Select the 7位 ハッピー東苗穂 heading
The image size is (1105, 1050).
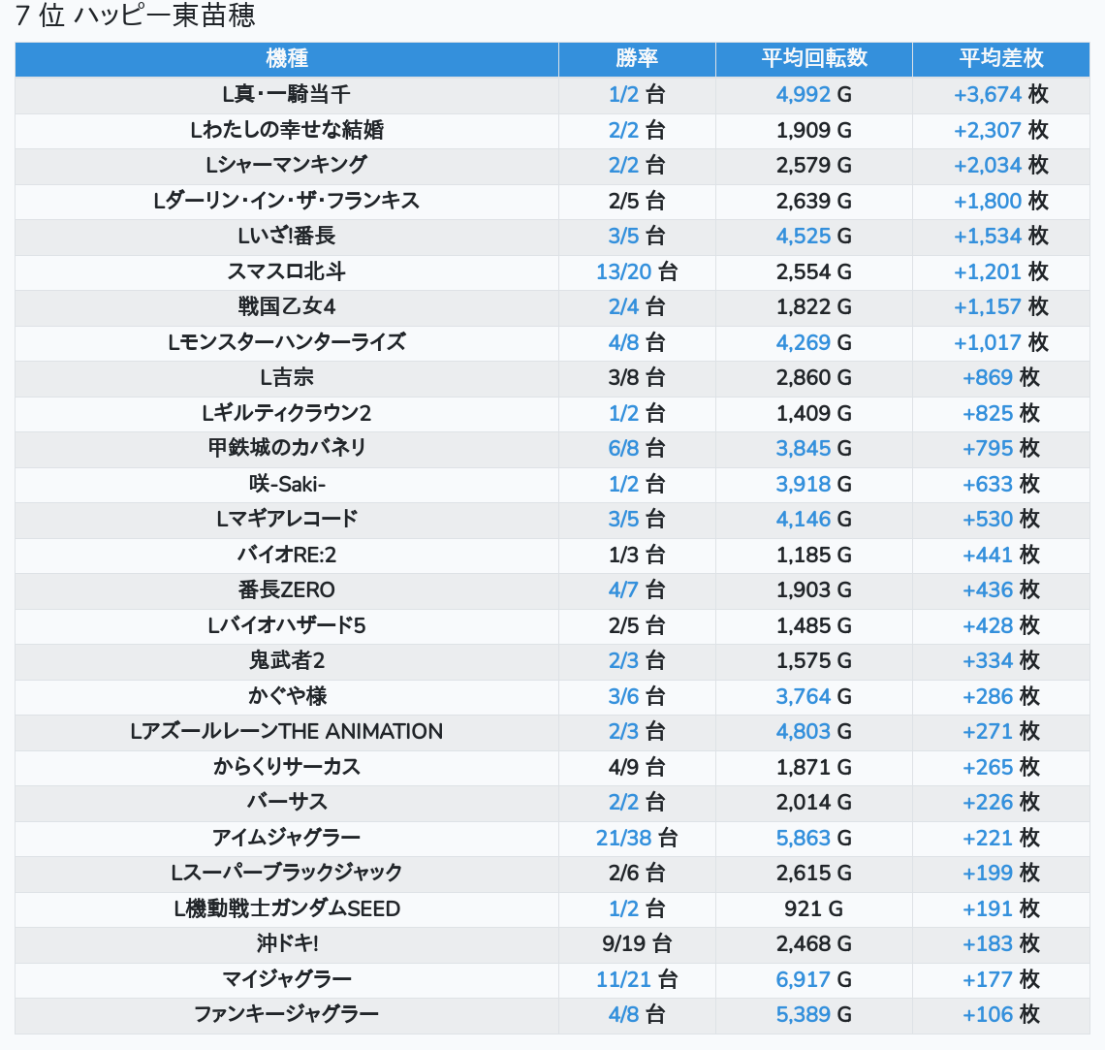(x=136, y=15)
